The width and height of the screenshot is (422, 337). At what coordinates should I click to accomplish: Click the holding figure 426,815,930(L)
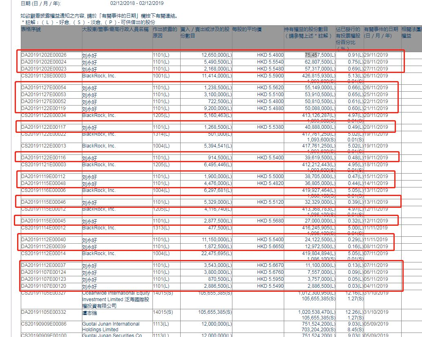(x=319, y=76)
